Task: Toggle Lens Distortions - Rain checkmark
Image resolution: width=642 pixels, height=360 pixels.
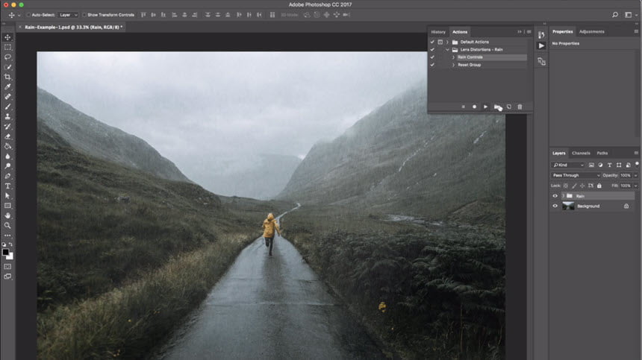Action: (x=432, y=49)
